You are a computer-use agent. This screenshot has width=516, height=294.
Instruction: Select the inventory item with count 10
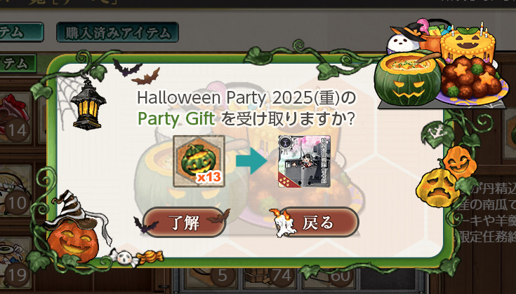click(x=15, y=191)
